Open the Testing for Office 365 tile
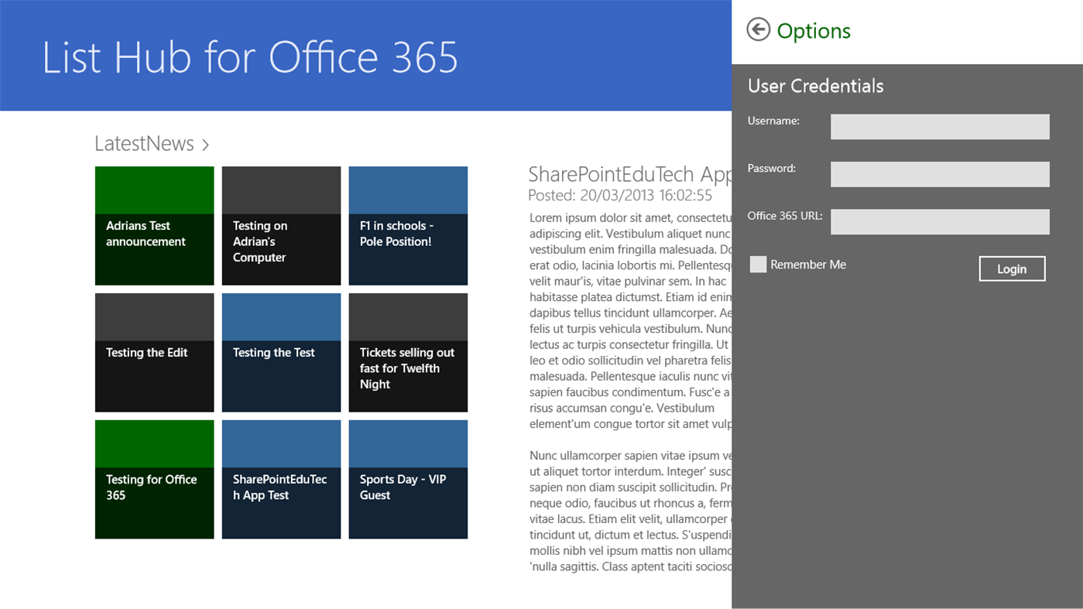Image resolution: width=1083 pixels, height=609 pixels. [x=154, y=478]
